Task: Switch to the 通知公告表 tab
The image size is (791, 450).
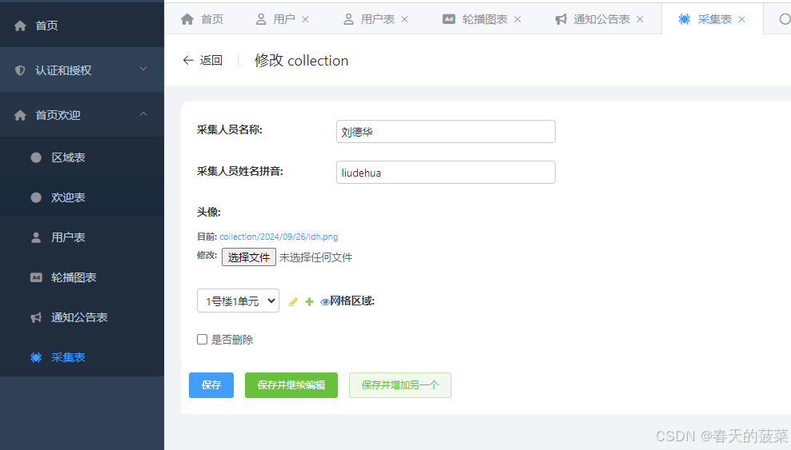Action: 600,19
